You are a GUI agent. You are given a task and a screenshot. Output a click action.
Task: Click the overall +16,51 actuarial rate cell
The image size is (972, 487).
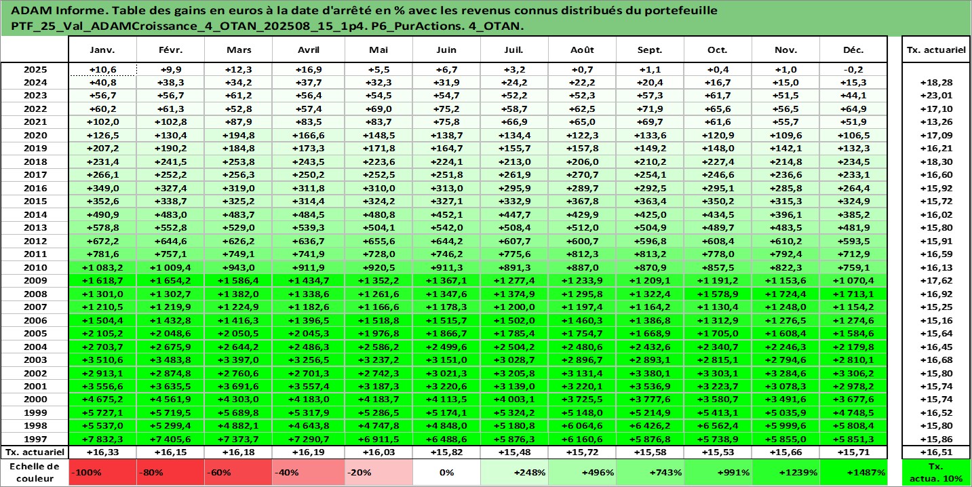[937, 452]
